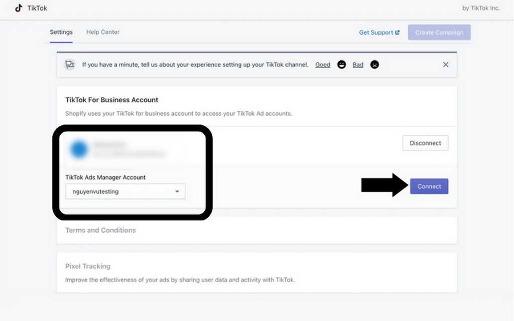Click the feedback flag icon in banner

tap(70, 65)
